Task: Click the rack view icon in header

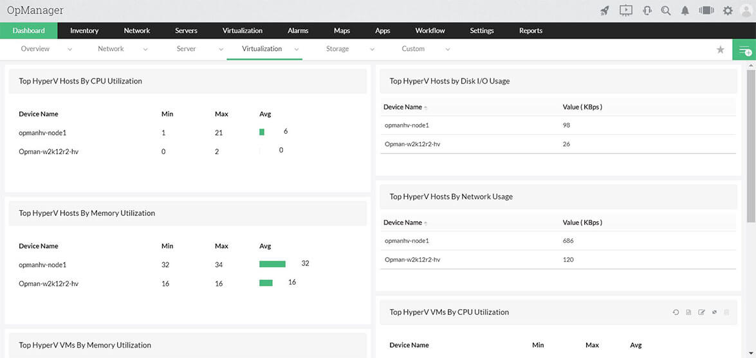Action: pos(706,10)
